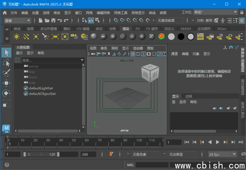Activate the Move tool

pos(6,83)
